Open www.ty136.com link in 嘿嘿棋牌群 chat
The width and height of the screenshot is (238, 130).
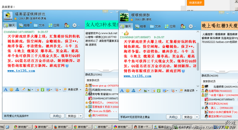tap(137, 76)
